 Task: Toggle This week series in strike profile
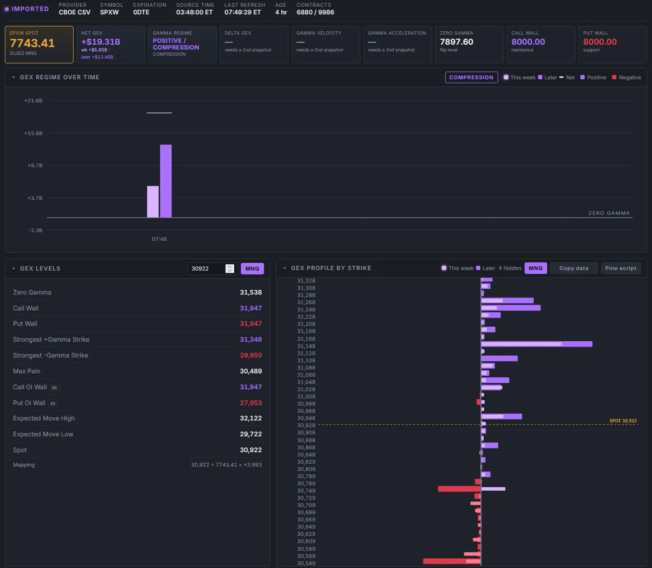click(x=457, y=268)
